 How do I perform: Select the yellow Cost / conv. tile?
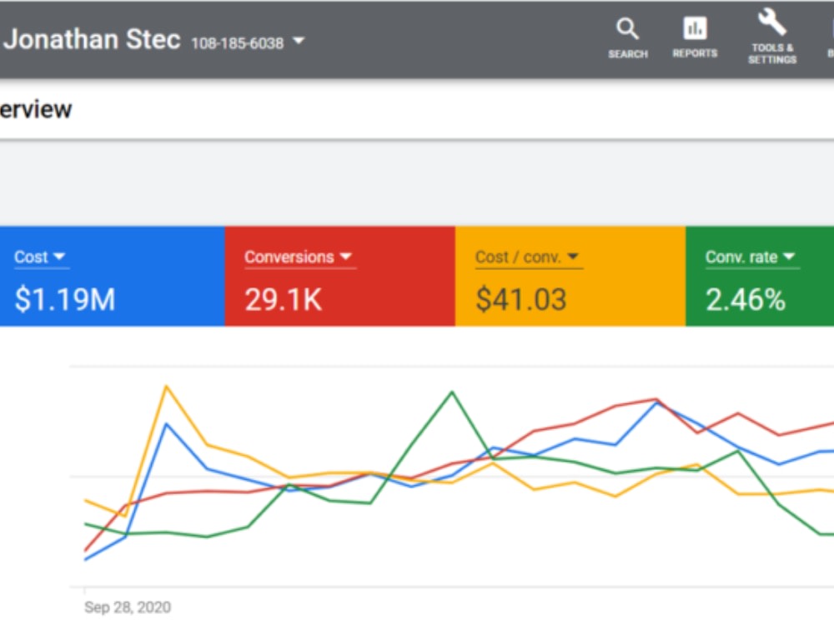[x=570, y=277]
